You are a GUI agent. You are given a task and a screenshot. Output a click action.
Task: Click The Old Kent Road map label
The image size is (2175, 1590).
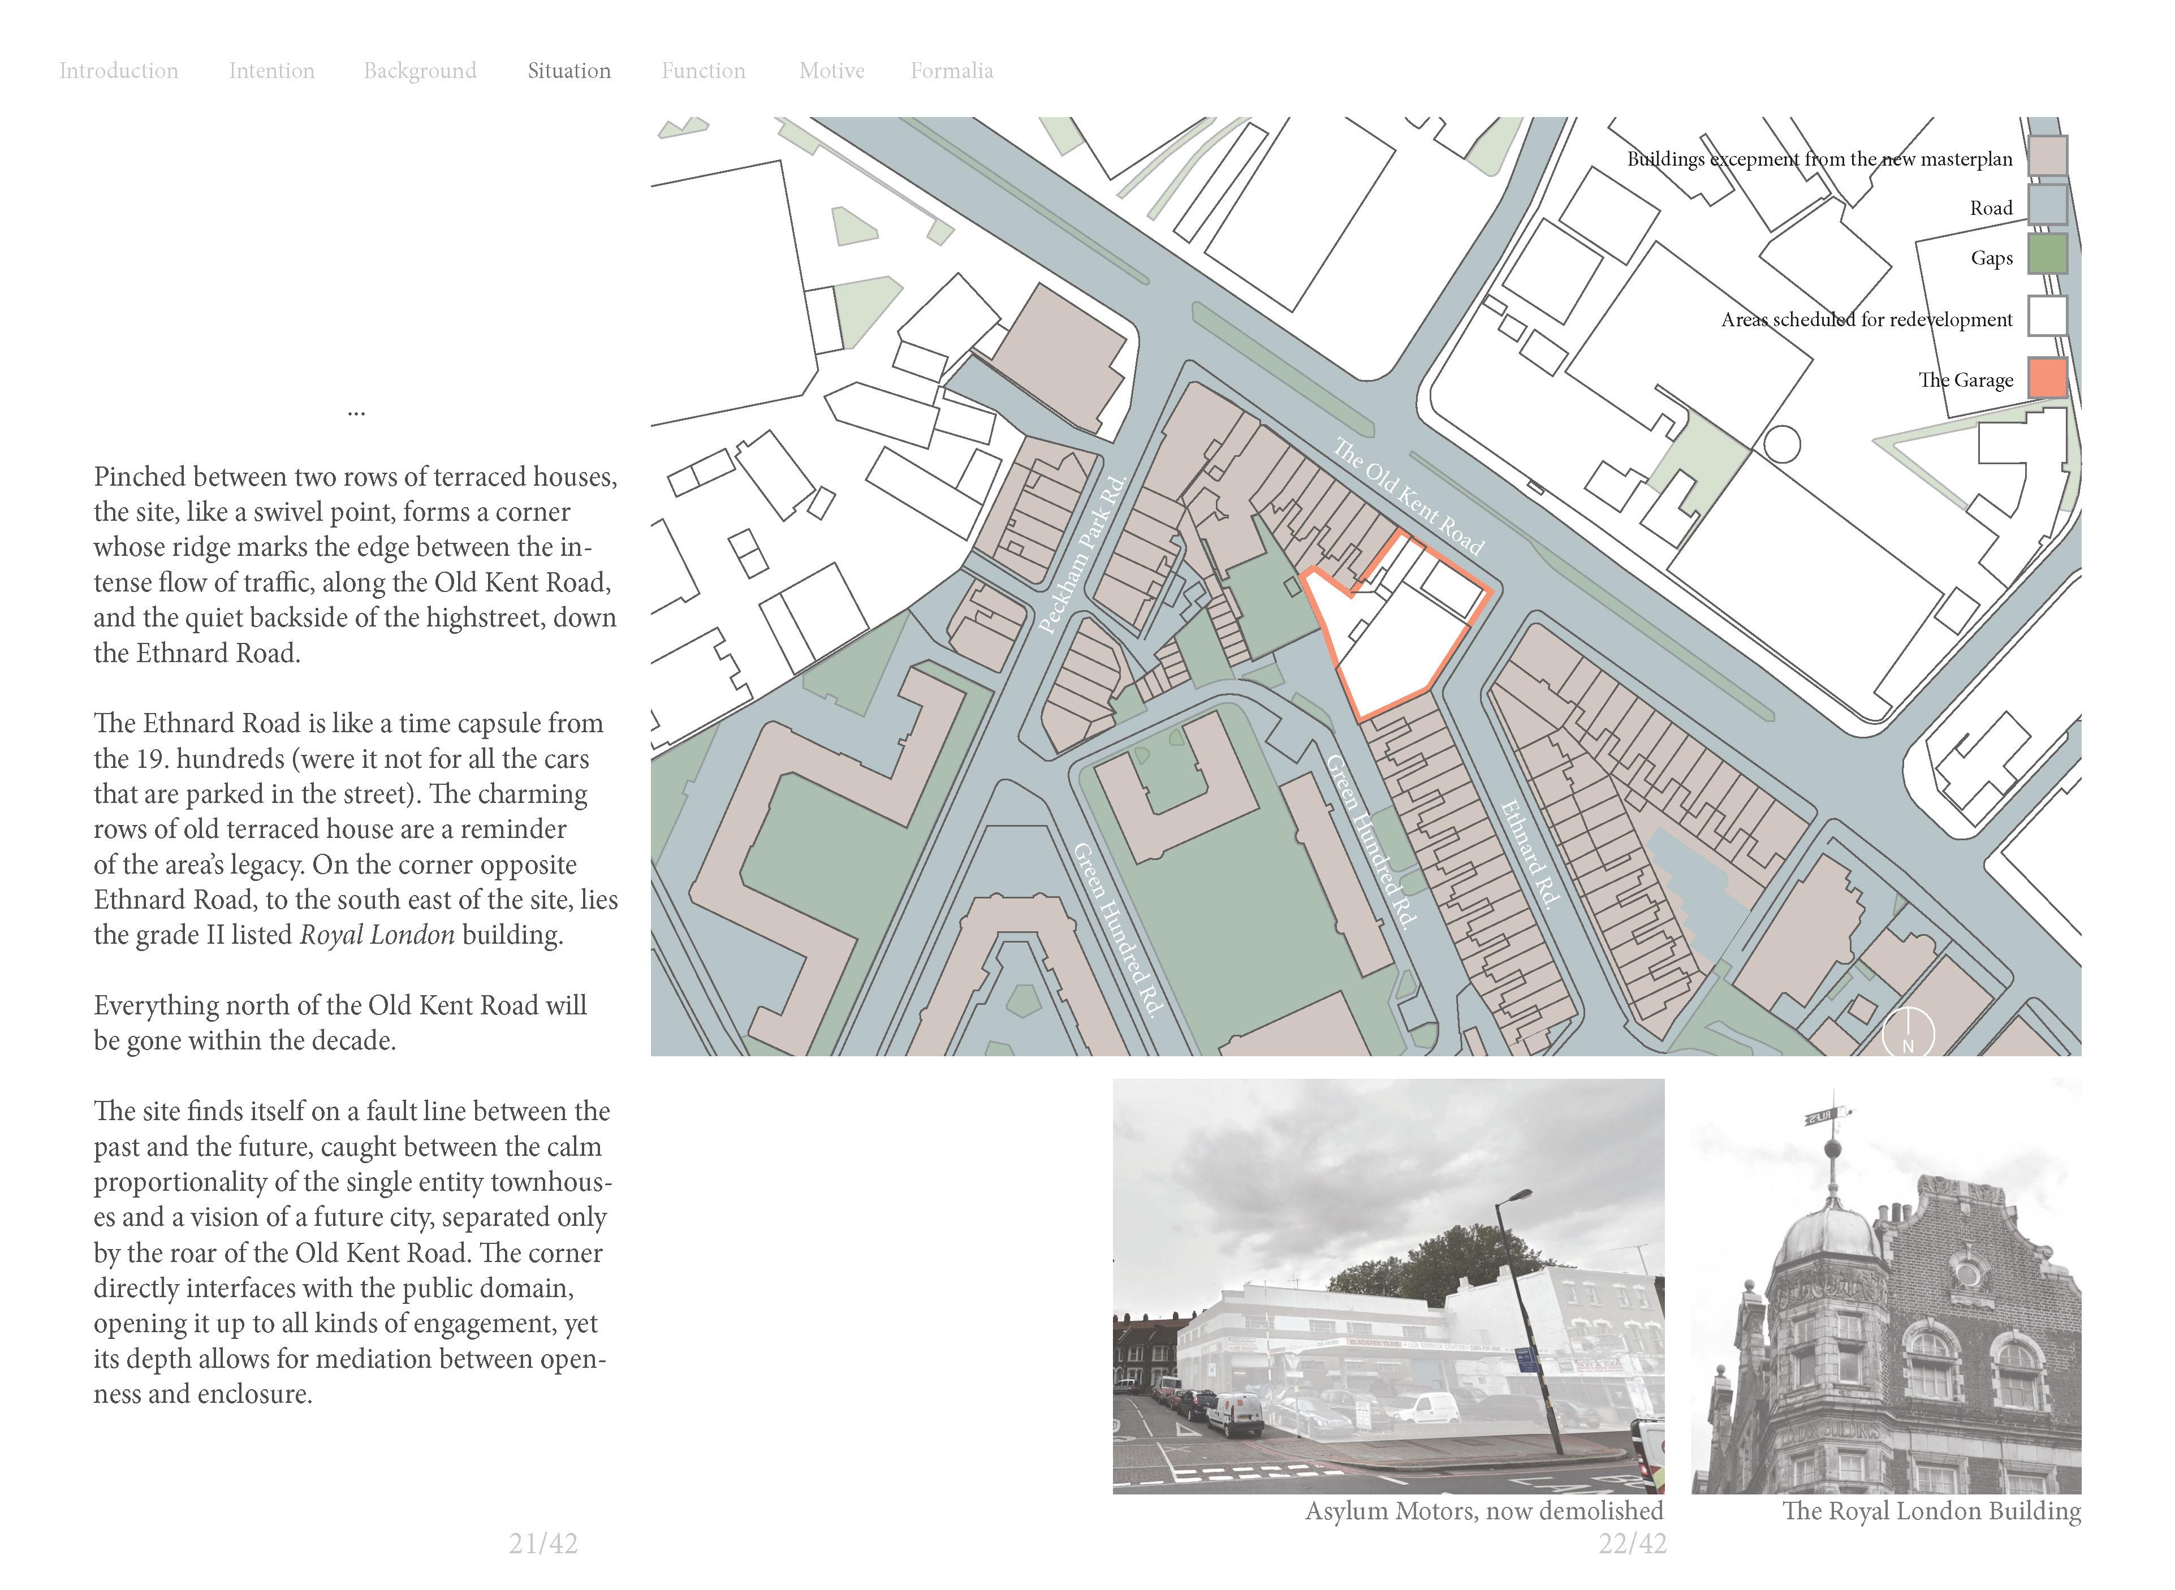point(1409,496)
